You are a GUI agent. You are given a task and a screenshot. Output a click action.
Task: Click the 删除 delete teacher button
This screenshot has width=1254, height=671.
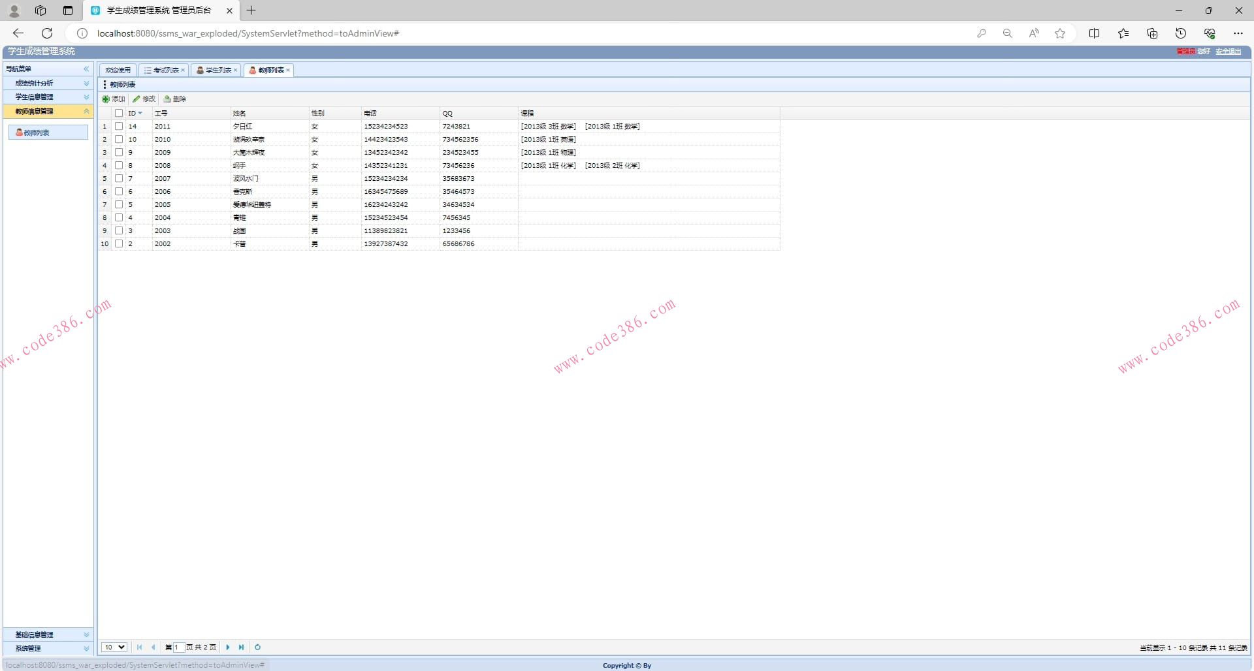pos(175,99)
